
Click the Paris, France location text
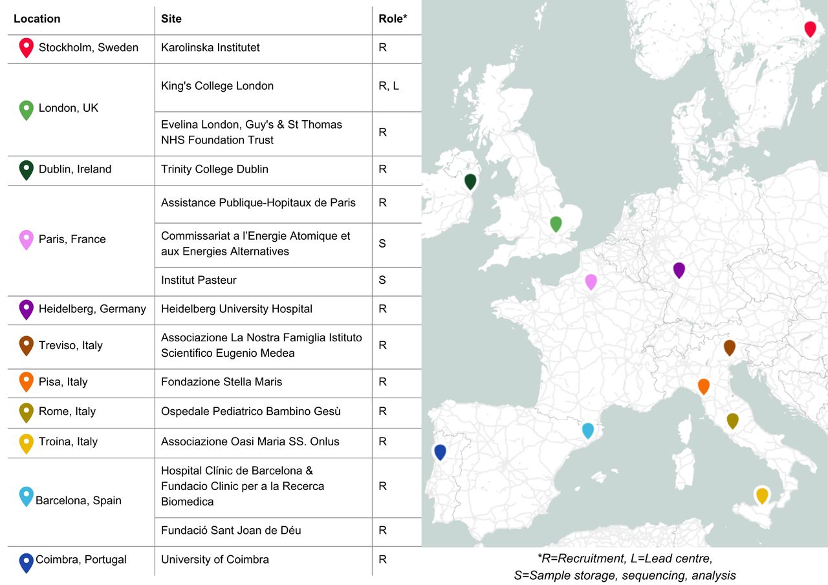(72, 239)
